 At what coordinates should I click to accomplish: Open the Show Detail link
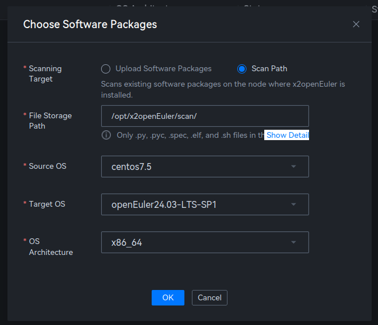pyautogui.click(x=287, y=136)
